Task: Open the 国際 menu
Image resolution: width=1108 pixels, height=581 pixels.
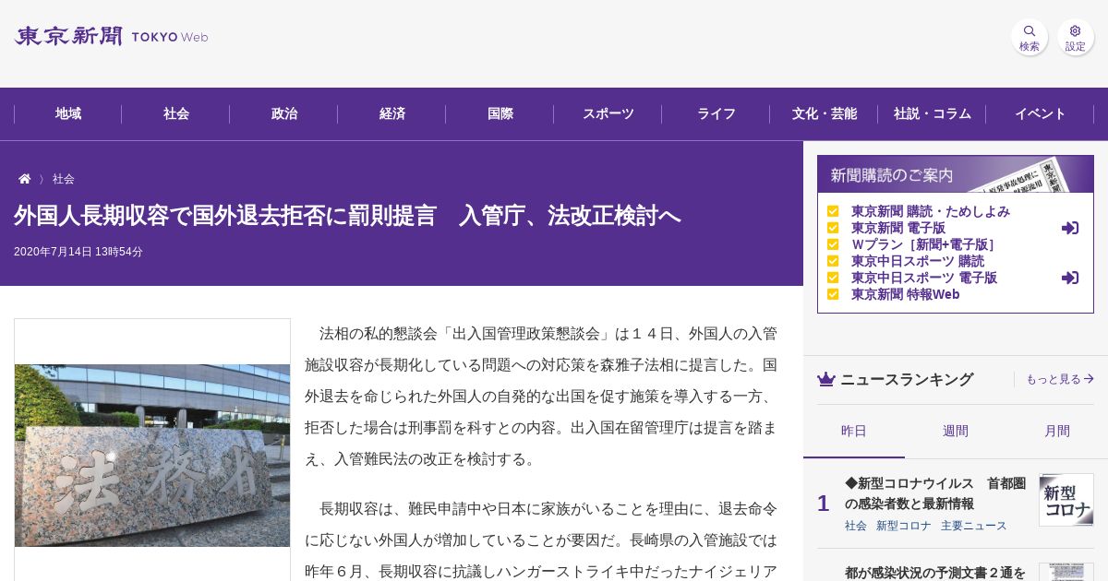Action: (500, 114)
